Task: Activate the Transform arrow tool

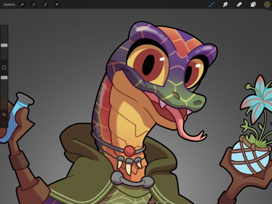Action: pyautogui.click(x=57, y=4)
